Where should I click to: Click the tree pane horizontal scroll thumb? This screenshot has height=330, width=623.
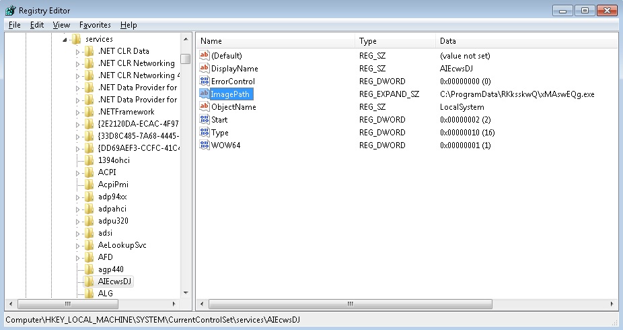68,304
